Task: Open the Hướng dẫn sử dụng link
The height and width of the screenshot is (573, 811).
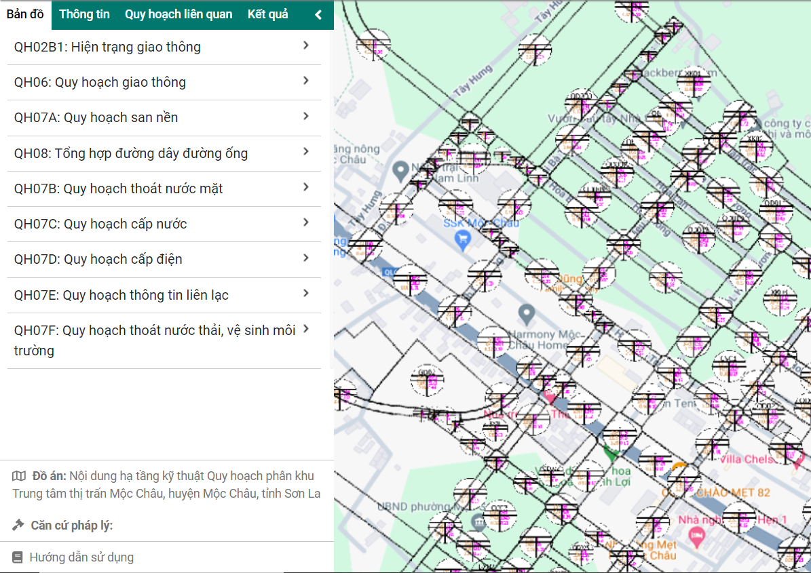Action: pos(81,557)
